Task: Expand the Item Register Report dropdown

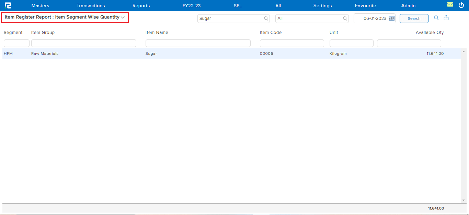Action: [123, 17]
